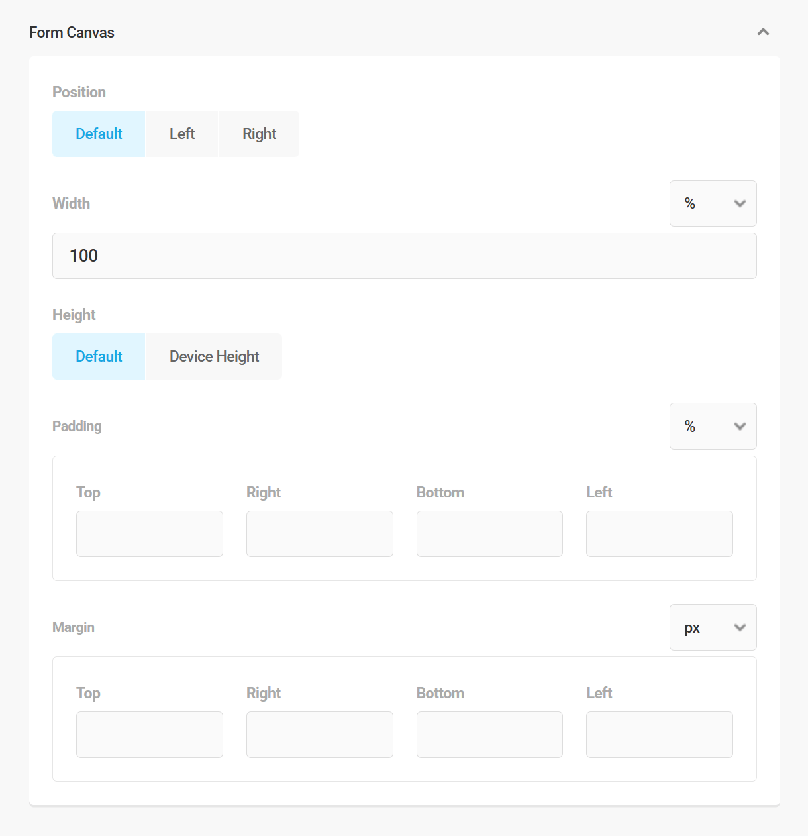
Task: Select the Default position option
Action: click(x=98, y=133)
